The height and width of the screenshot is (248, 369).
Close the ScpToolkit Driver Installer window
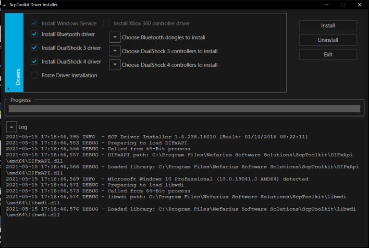pos(360,5)
